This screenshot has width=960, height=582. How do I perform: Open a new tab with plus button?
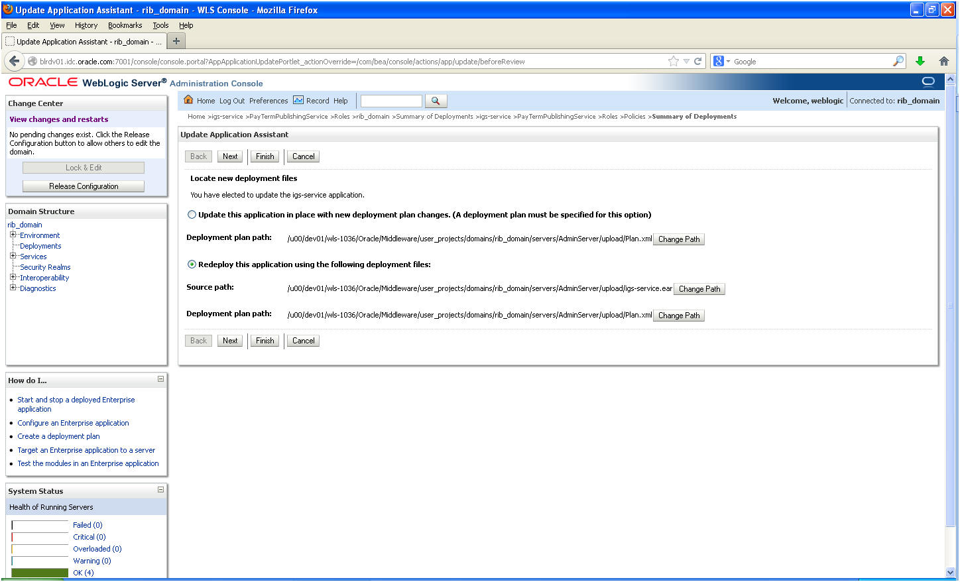[x=176, y=41]
